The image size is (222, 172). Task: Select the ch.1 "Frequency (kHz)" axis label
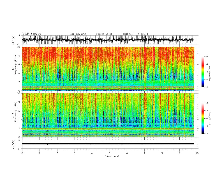pyautogui.click(x=16, y=65)
